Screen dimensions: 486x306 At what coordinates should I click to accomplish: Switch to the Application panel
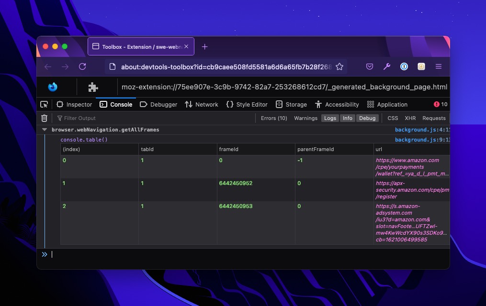click(x=387, y=105)
